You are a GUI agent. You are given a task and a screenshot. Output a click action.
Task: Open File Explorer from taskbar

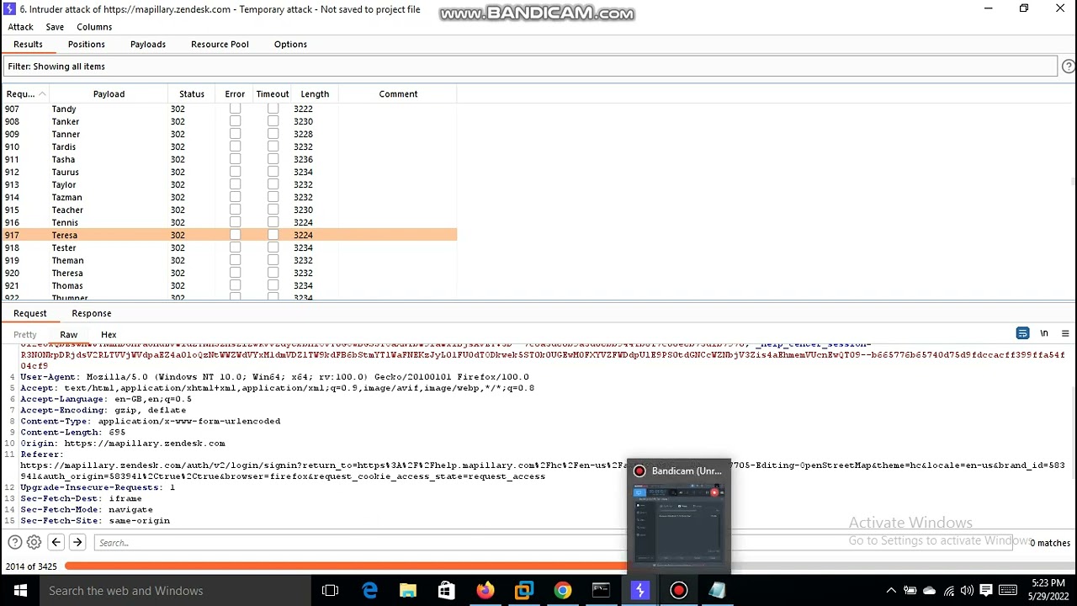click(408, 591)
